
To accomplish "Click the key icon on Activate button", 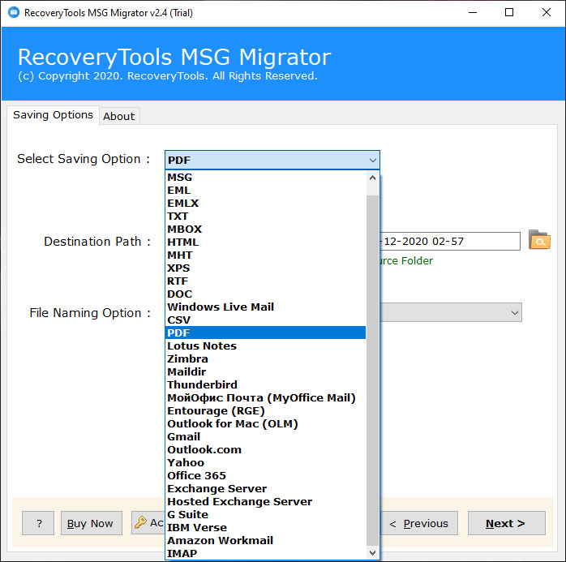I will 140,522.
